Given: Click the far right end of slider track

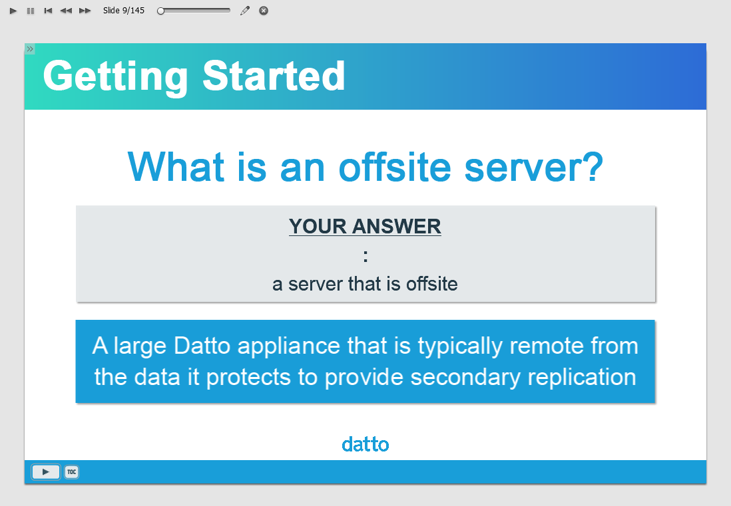Looking at the screenshot, I should click(x=229, y=10).
